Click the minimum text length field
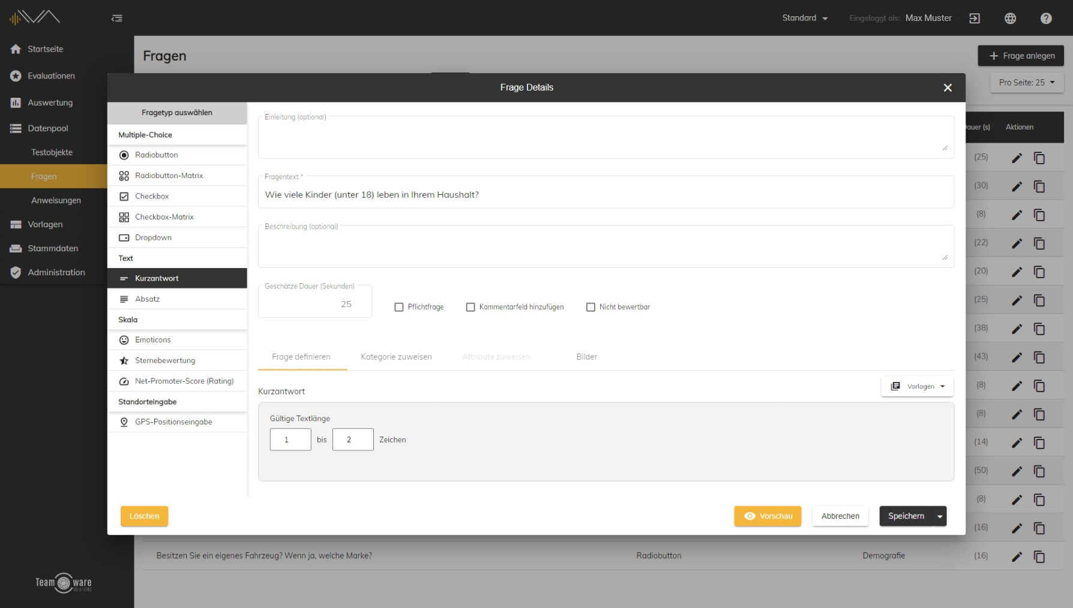 point(290,440)
